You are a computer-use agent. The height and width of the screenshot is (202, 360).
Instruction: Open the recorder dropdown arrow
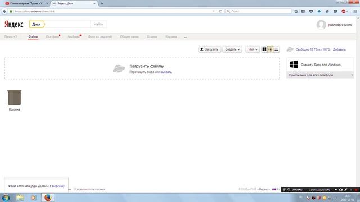[x=336, y=190]
